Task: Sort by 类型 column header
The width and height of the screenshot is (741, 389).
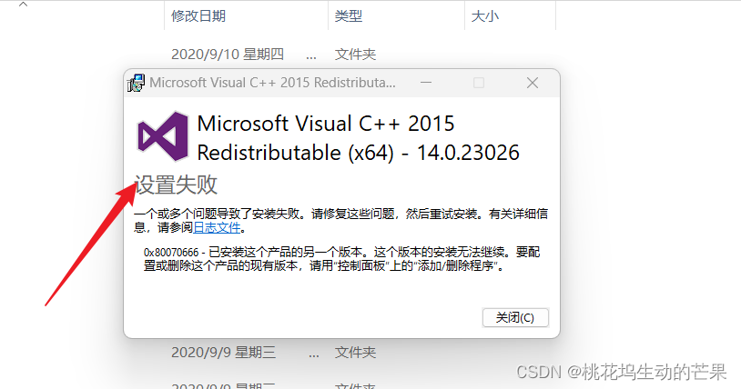Action: pyautogui.click(x=349, y=16)
